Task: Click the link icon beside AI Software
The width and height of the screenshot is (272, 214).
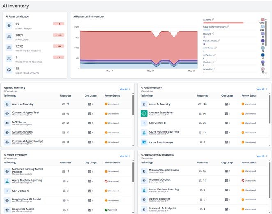Action: pyautogui.click(x=215, y=48)
